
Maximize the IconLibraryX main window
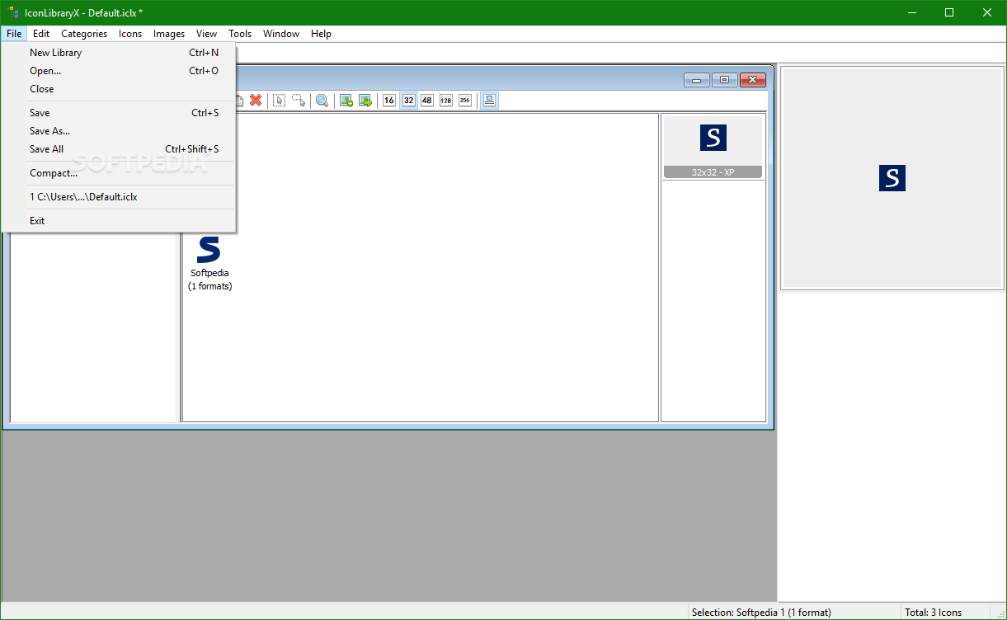[x=949, y=12]
